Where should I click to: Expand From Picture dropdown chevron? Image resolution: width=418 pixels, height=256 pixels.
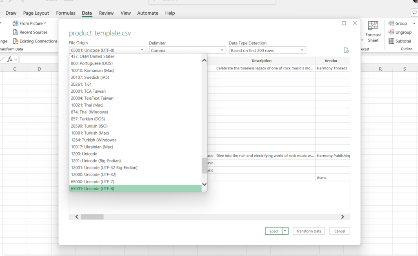45,23
